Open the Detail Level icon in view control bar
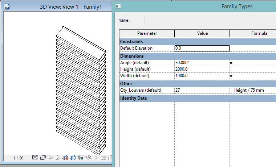Image resolution: width=276 pixels, height=167 pixels. tap(35, 157)
